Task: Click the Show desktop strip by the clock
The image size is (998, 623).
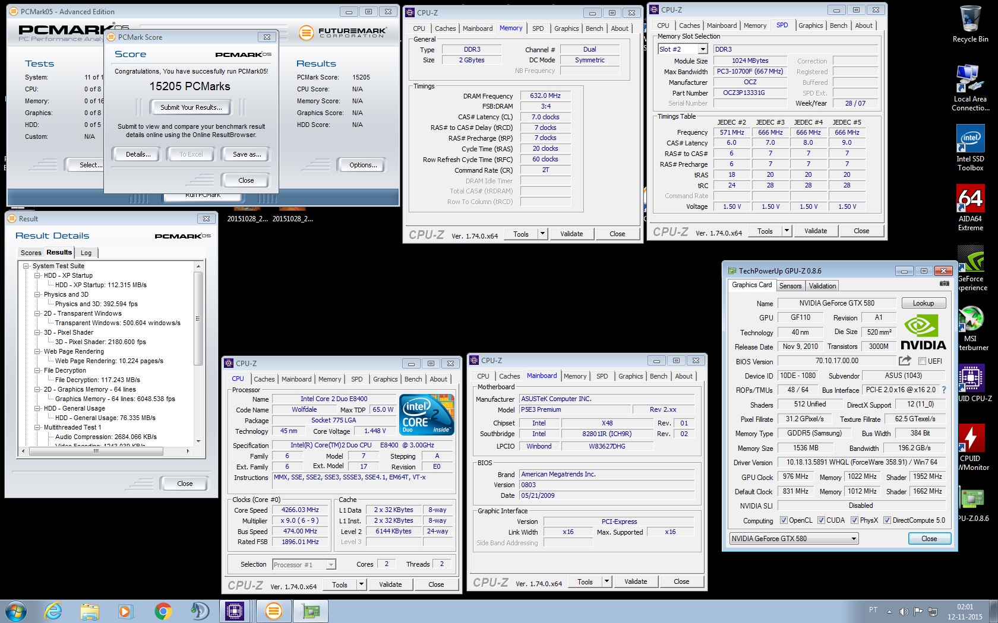Action: (x=994, y=611)
